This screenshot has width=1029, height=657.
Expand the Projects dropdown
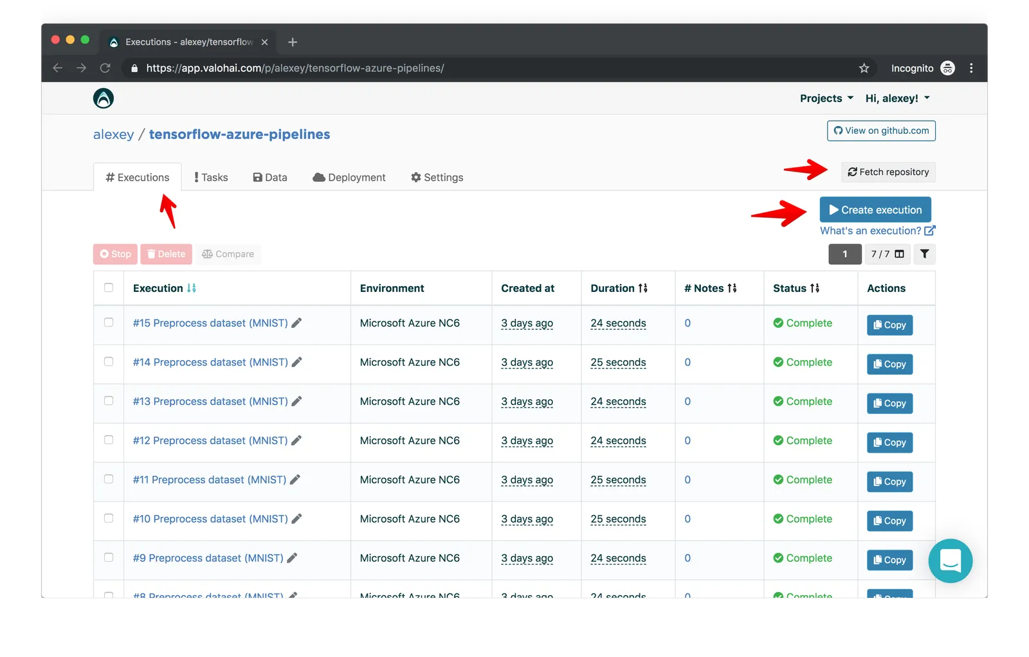coord(826,98)
